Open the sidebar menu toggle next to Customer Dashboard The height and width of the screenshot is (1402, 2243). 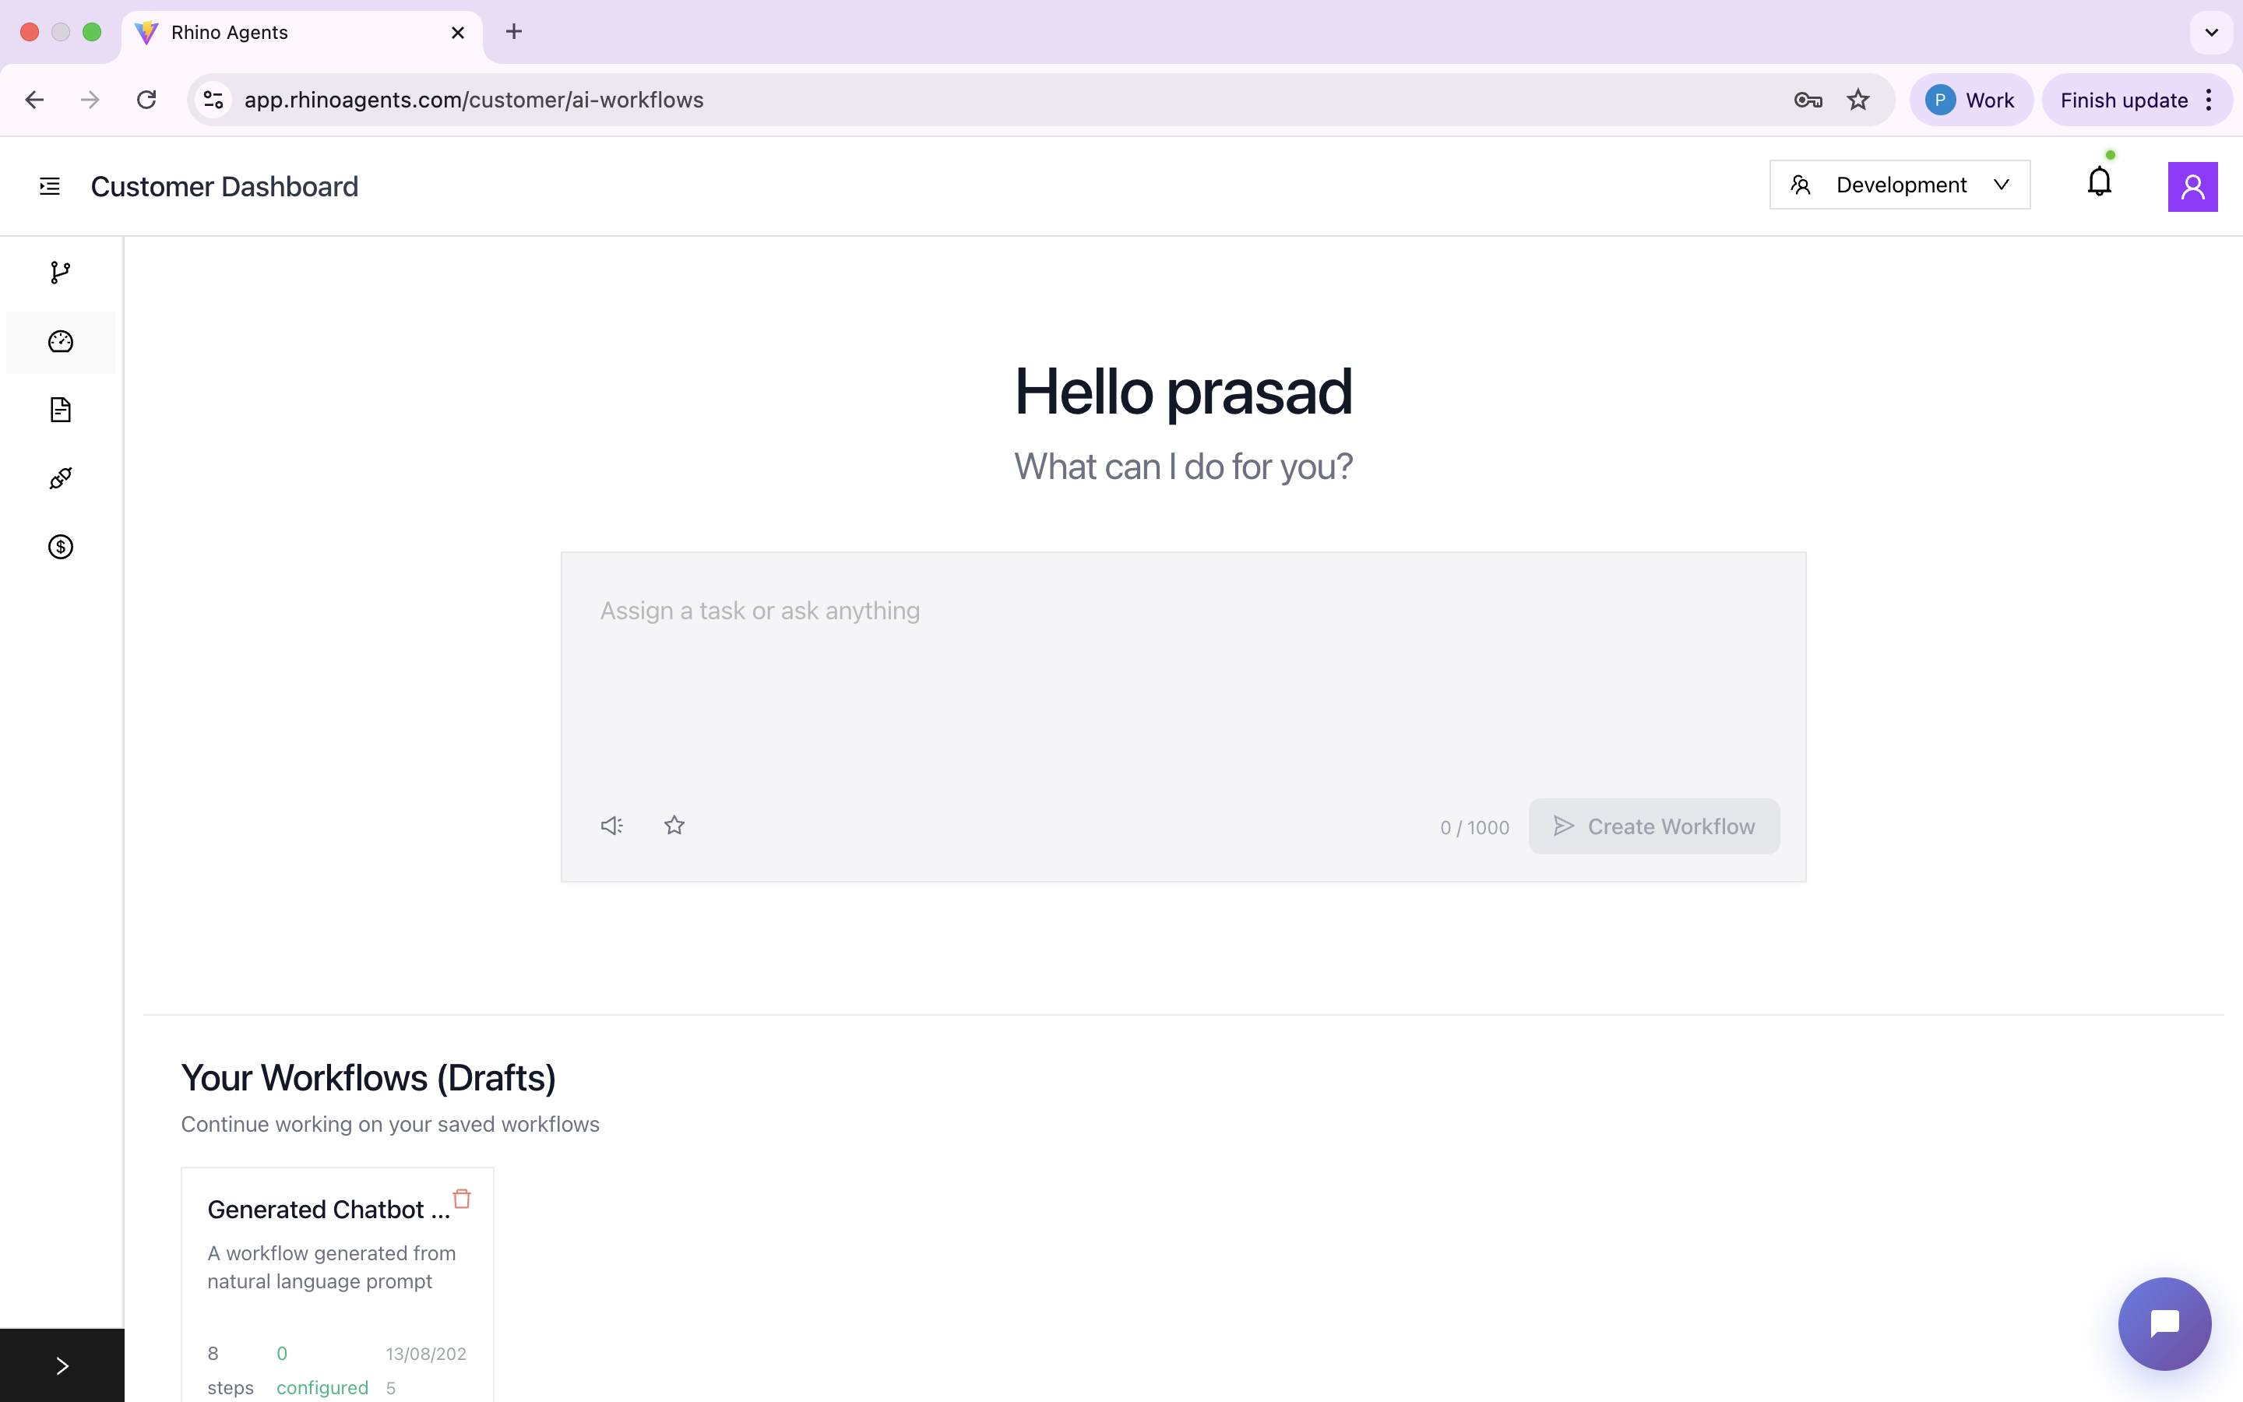[x=49, y=185]
